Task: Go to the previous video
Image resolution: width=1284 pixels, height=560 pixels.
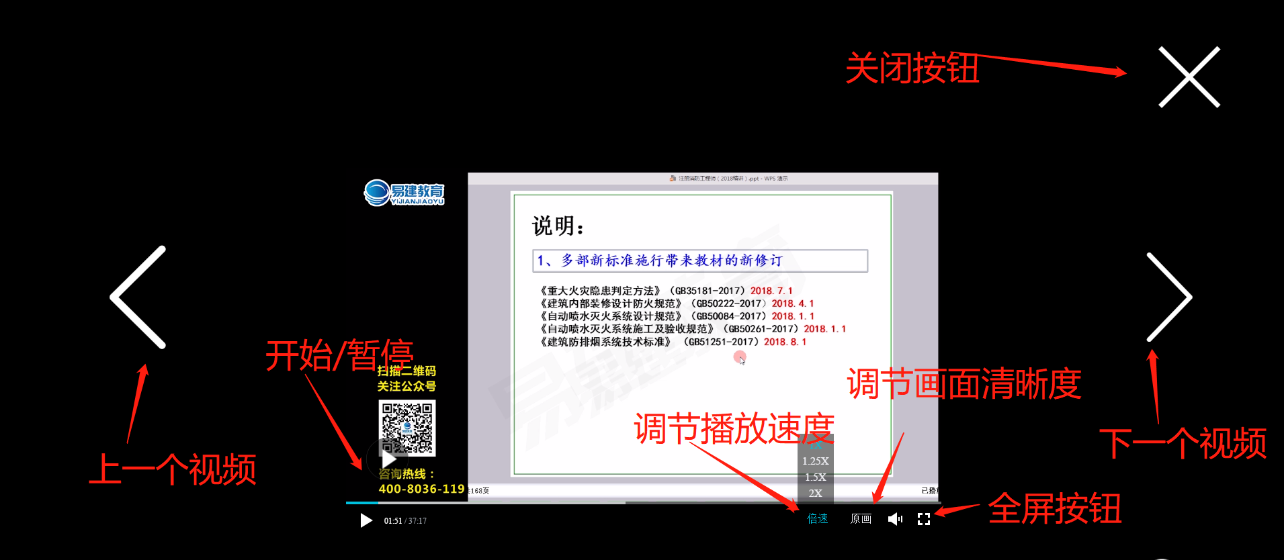Action: [138, 297]
